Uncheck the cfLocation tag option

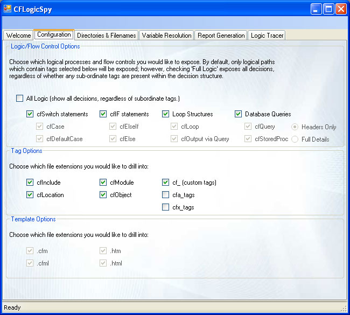(30, 195)
